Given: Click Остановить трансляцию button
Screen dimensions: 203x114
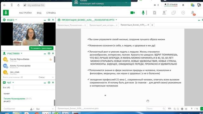Looking at the screenshot, I should point(41,48).
